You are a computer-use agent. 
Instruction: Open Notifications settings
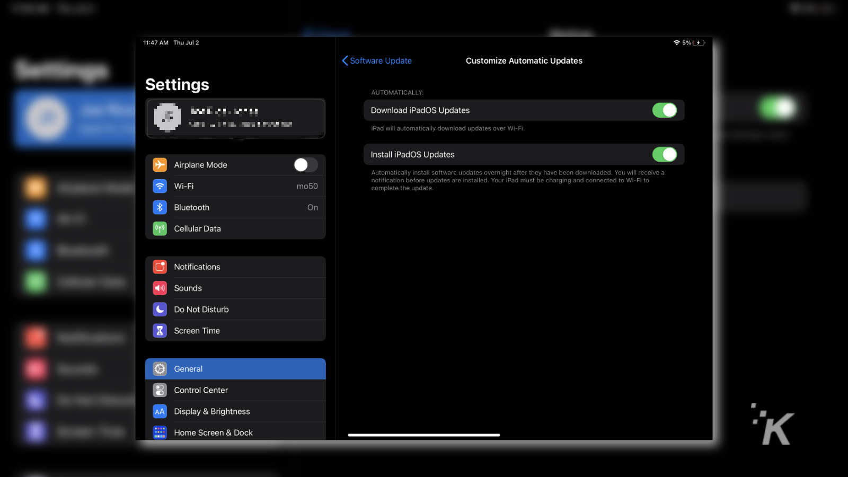235,267
